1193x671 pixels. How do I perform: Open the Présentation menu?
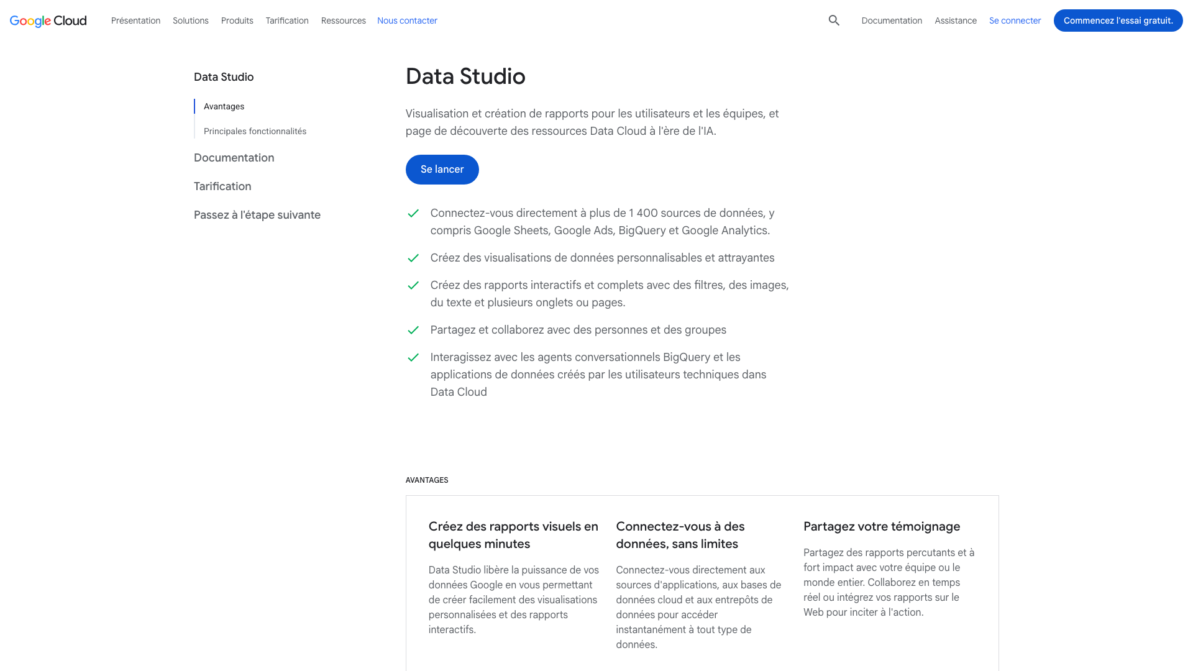[x=135, y=21]
